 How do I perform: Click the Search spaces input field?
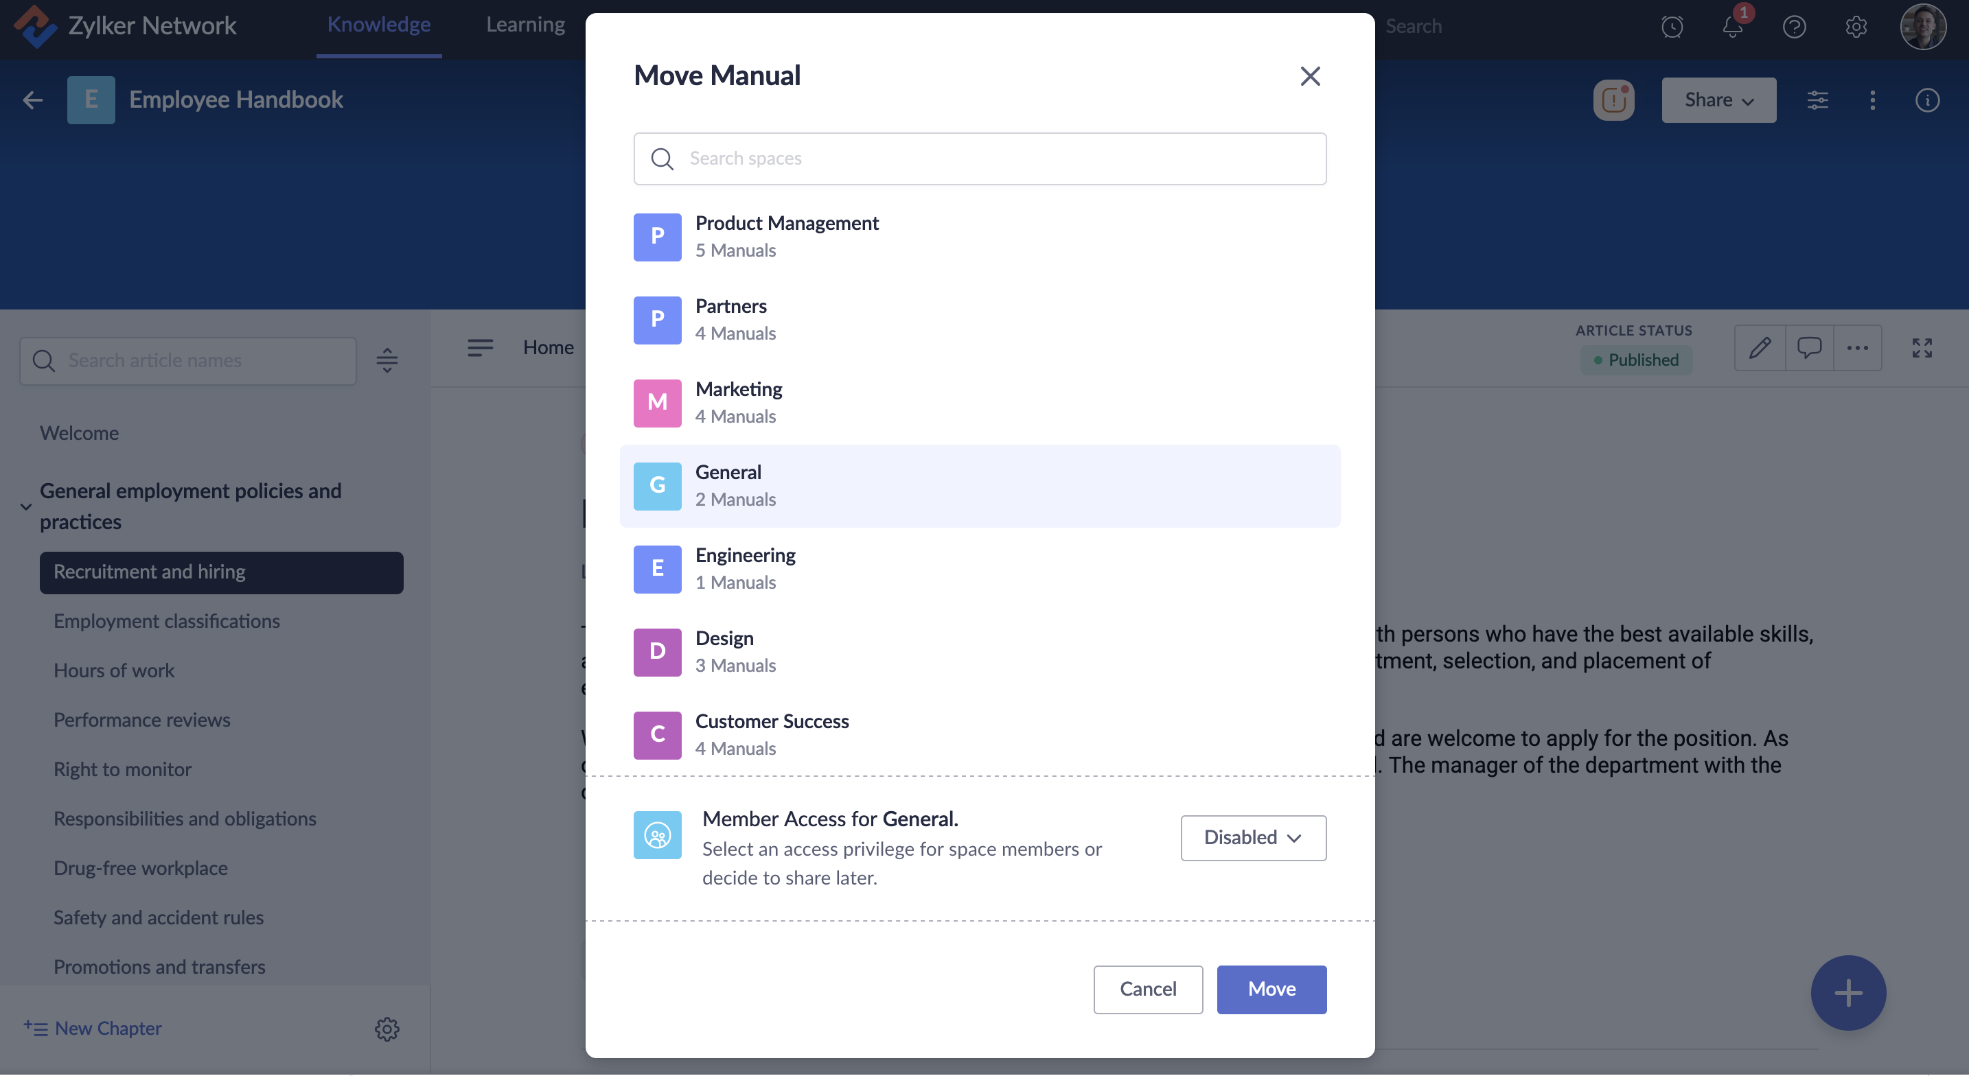point(979,159)
